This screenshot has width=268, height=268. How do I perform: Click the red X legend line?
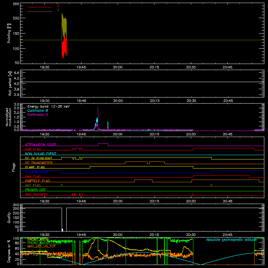tap(40, 7)
